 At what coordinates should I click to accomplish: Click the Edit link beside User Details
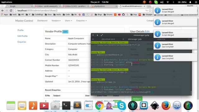pyautogui.click(x=147, y=31)
